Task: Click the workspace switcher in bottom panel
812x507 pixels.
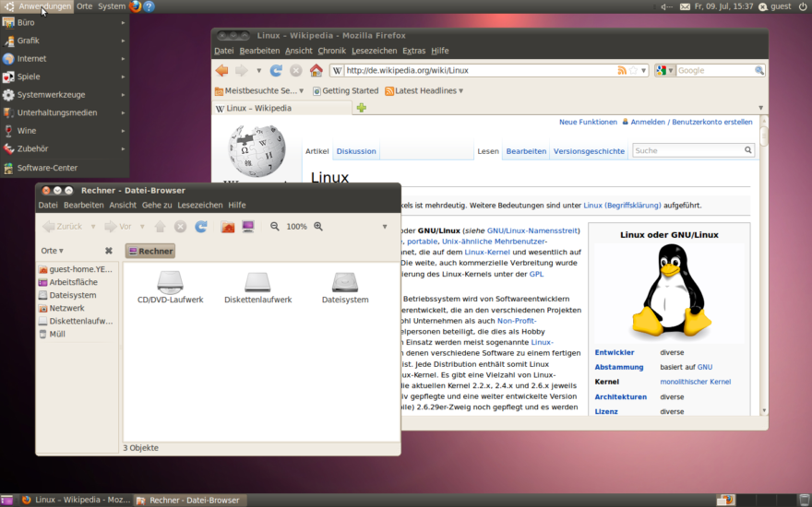Action: click(x=756, y=500)
